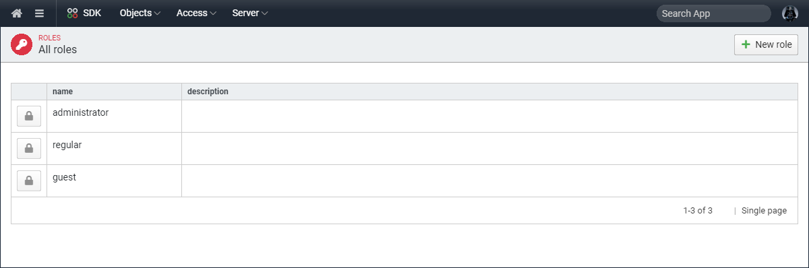809x268 pixels.
Task: Click green plus icon on New role
Action: [x=746, y=44]
